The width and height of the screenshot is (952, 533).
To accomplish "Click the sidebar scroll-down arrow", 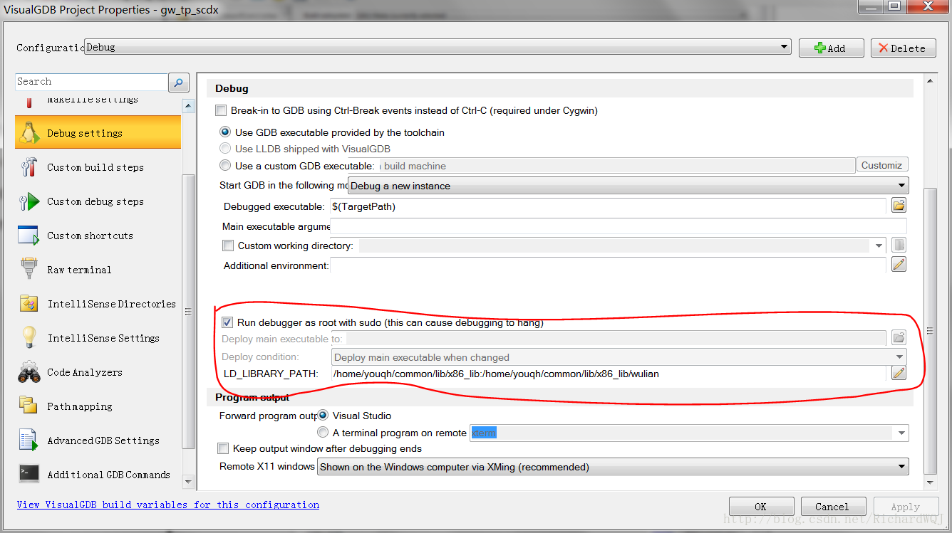I will pos(188,482).
